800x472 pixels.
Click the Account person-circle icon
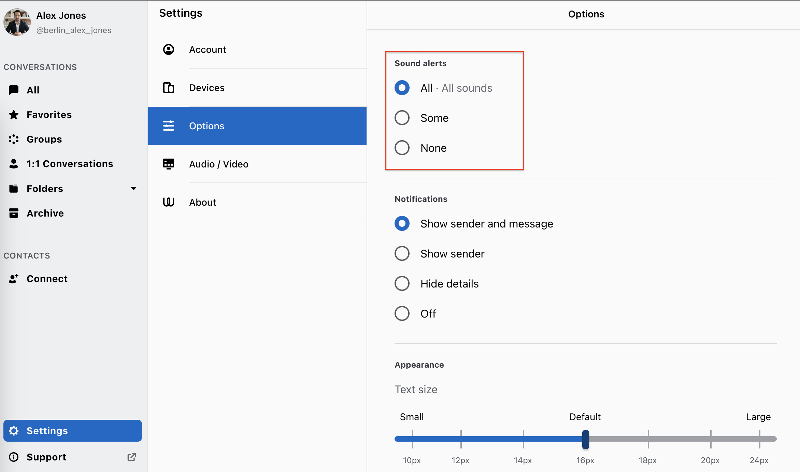click(169, 49)
